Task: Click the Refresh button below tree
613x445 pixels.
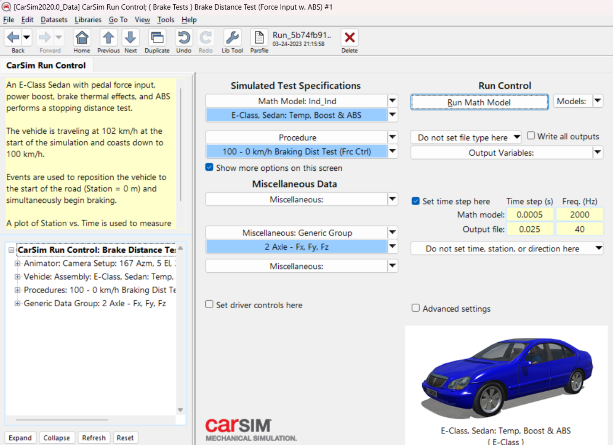Action: pyautogui.click(x=94, y=438)
